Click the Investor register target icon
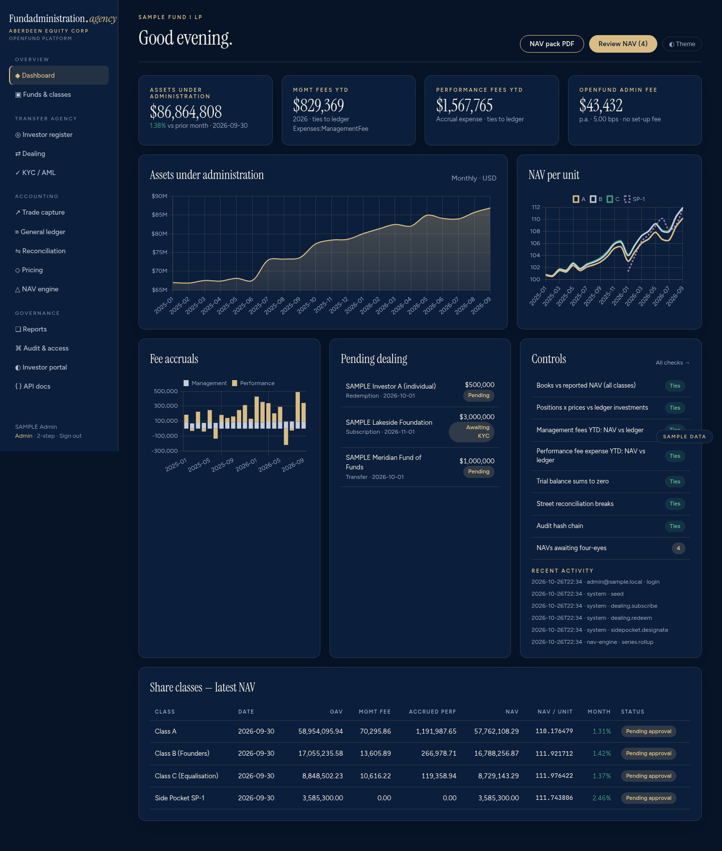Viewport: 722px width, 851px height. 18,134
